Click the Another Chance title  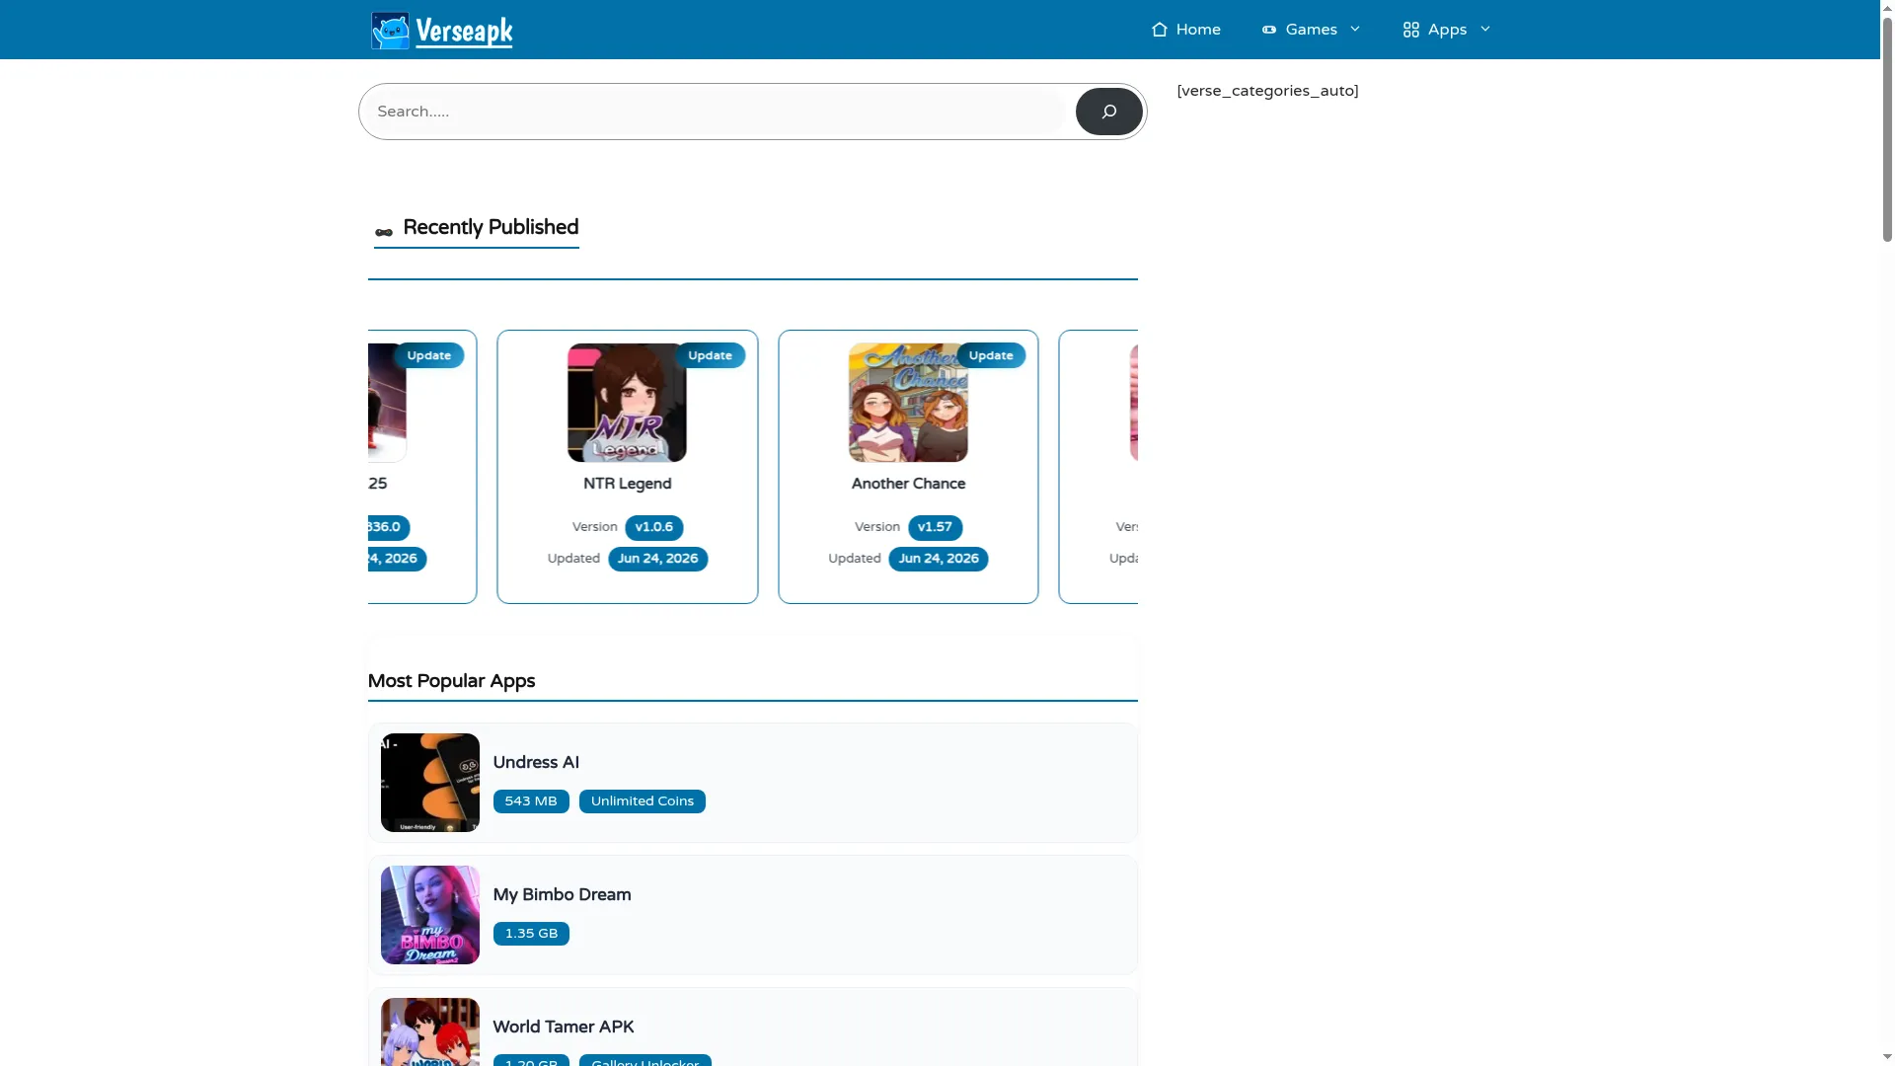(908, 484)
